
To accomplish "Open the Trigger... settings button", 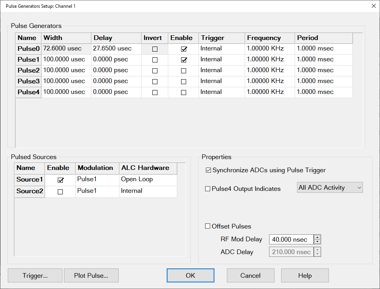I will (x=35, y=276).
